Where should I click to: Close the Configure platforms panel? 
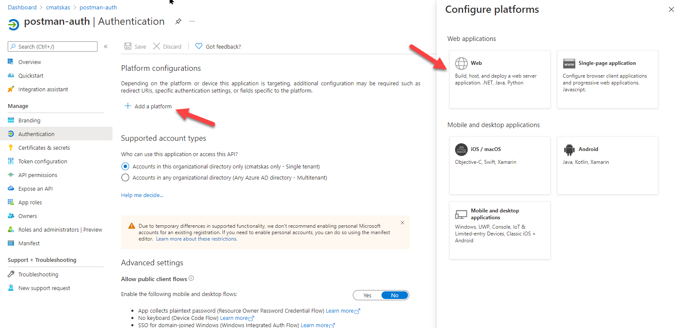click(x=671, y=9)
